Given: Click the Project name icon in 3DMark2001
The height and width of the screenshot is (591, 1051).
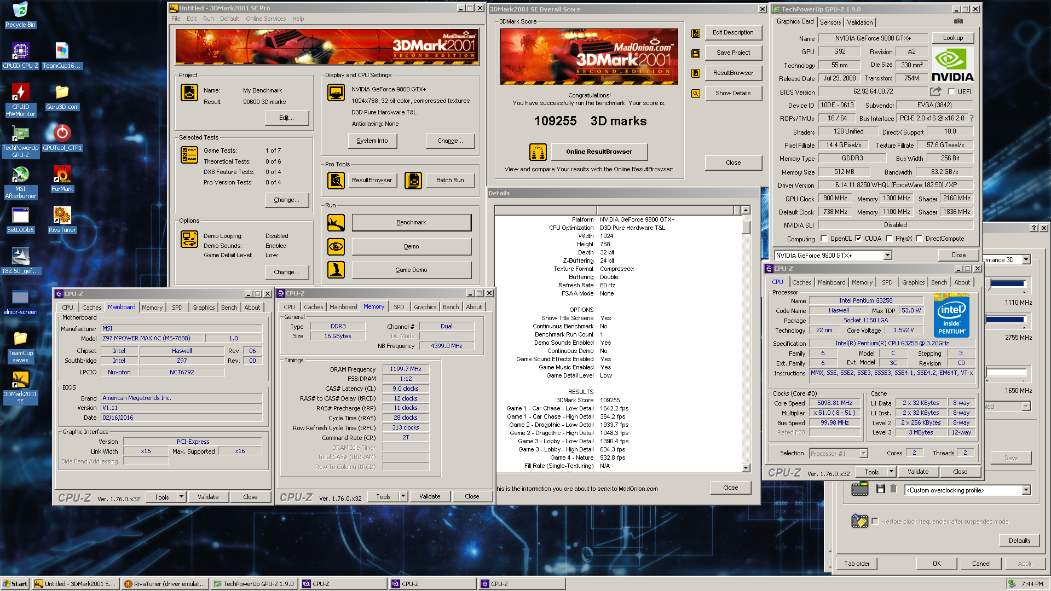Looking at the screenshot, I should (189, 92).
